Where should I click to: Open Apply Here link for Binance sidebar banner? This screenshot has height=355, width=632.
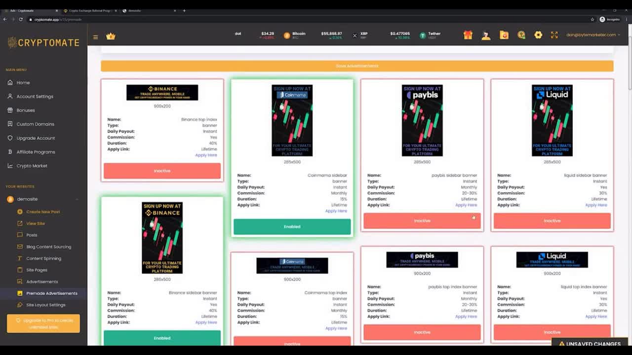[x=206, y=322]
